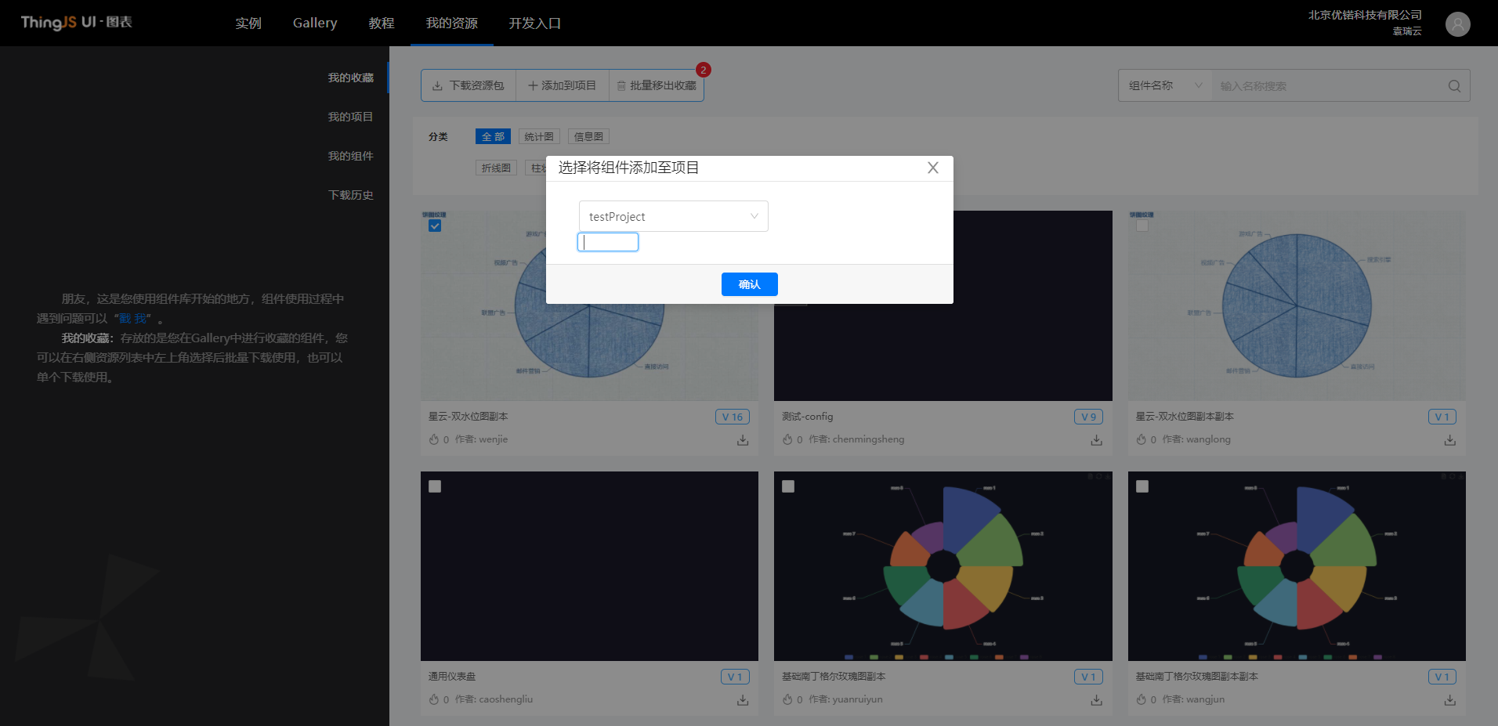Open the 组件名称 search type dropdown

(1165, 85)
